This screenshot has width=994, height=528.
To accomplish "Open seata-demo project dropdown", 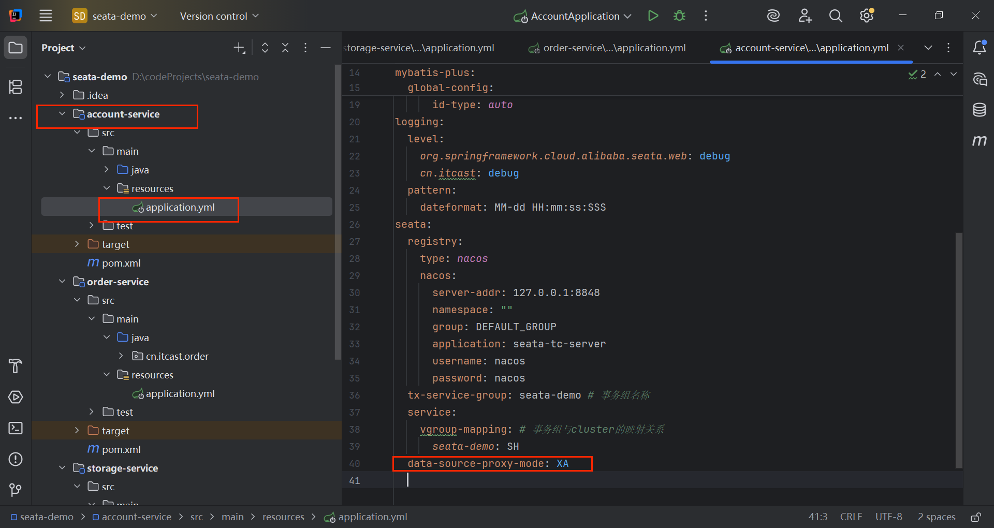I will click(114, 16).
